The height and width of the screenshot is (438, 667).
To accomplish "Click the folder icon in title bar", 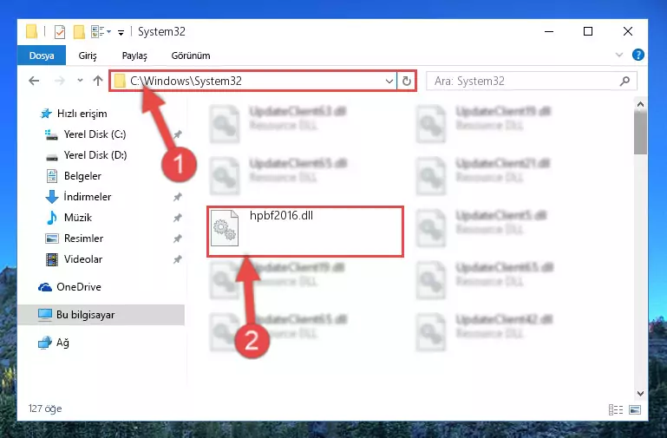I will click(x=31, y=32).
